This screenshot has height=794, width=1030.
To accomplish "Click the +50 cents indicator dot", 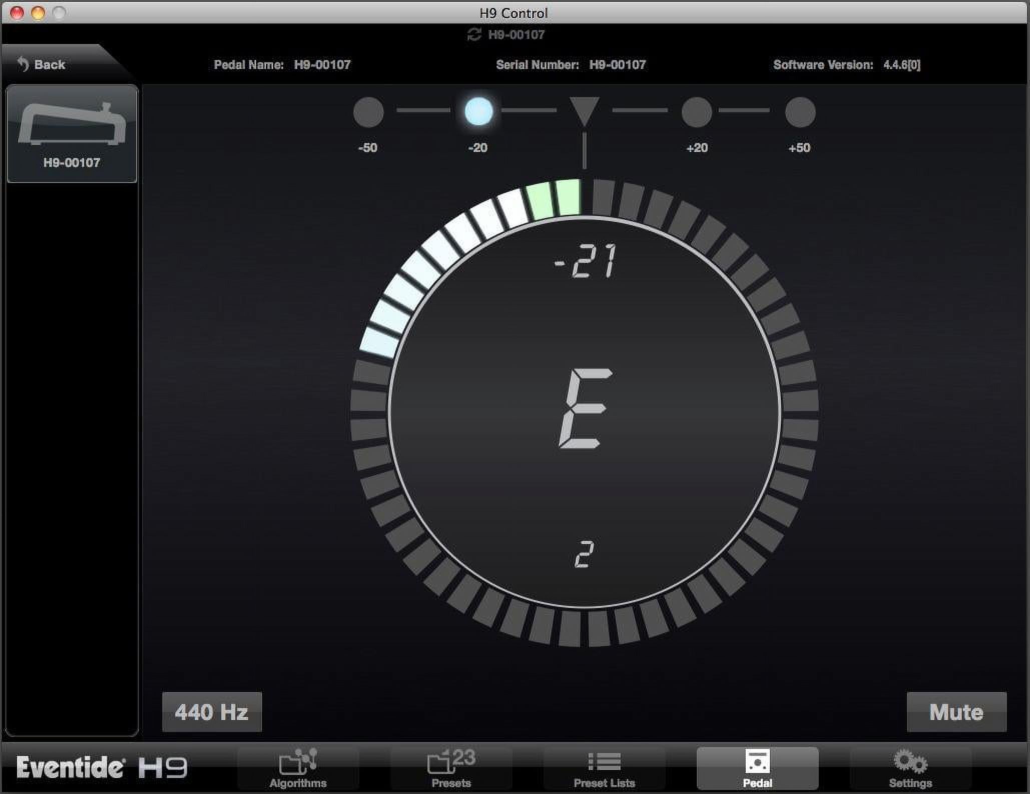I will pyautogui.click(x=800, y=112).
